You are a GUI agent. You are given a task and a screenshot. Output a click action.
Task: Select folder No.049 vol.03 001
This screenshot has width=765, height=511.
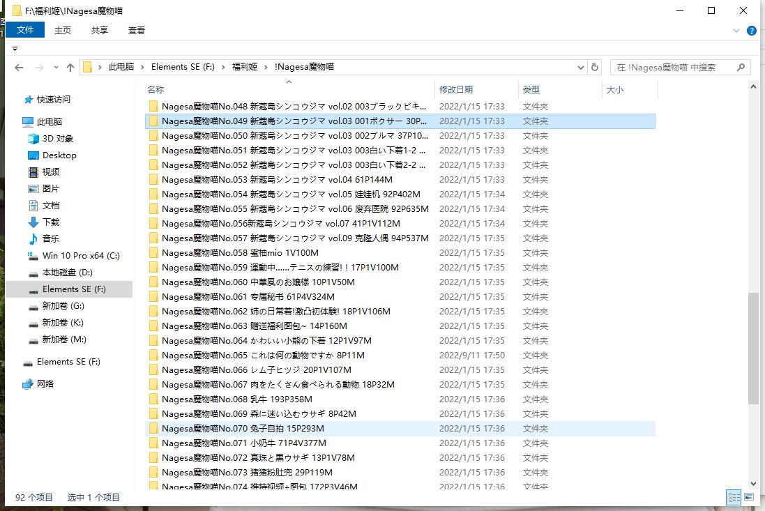point(400,121)
